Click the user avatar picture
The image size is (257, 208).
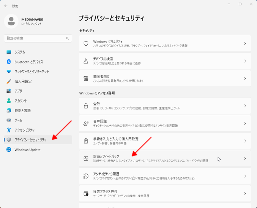[11, 21]
